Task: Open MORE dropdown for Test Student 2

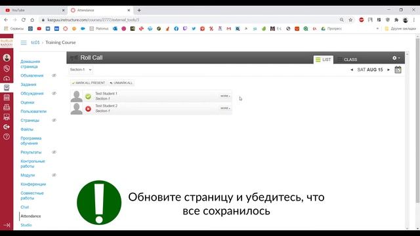Action: pos(225,108)
